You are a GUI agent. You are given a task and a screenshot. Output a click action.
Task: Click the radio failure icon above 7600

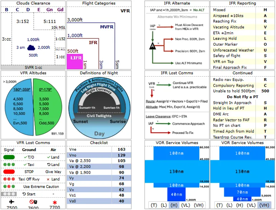(x=33, y=201)
